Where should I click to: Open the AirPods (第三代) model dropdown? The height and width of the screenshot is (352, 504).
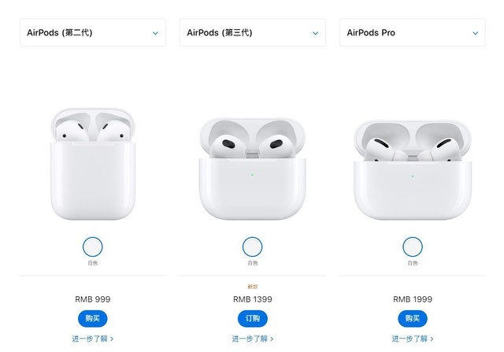(253, 32)
